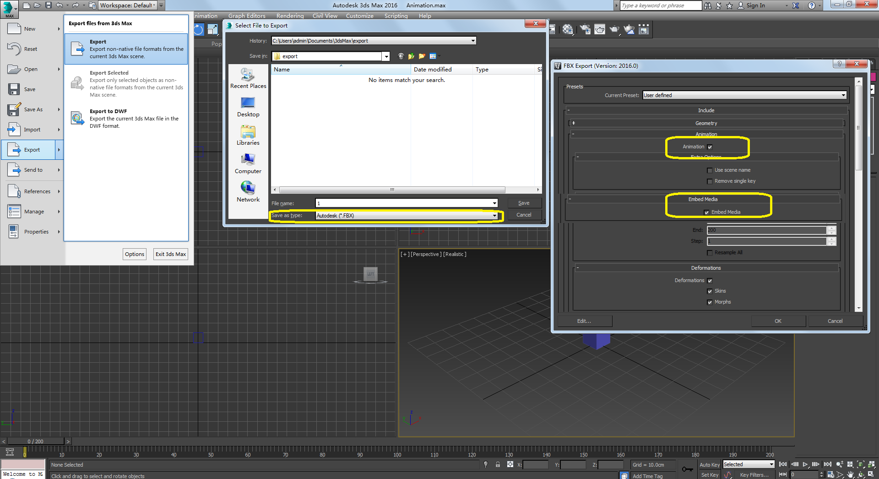879x479 pixels.
Task: Create New Folder in export dialog
Action: point(422,56)
